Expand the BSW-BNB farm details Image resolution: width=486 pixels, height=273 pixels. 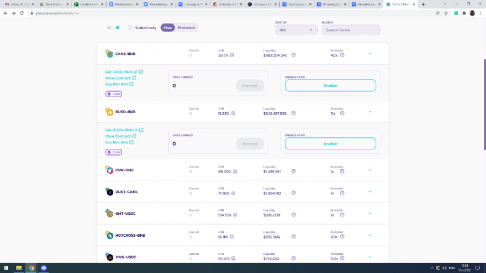[369, 170]
